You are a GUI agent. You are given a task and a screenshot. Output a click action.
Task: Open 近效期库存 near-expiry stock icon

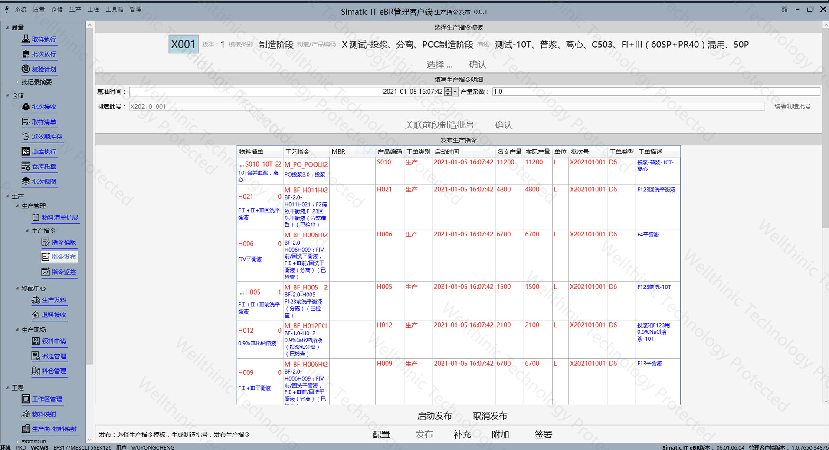pos(26,137)
